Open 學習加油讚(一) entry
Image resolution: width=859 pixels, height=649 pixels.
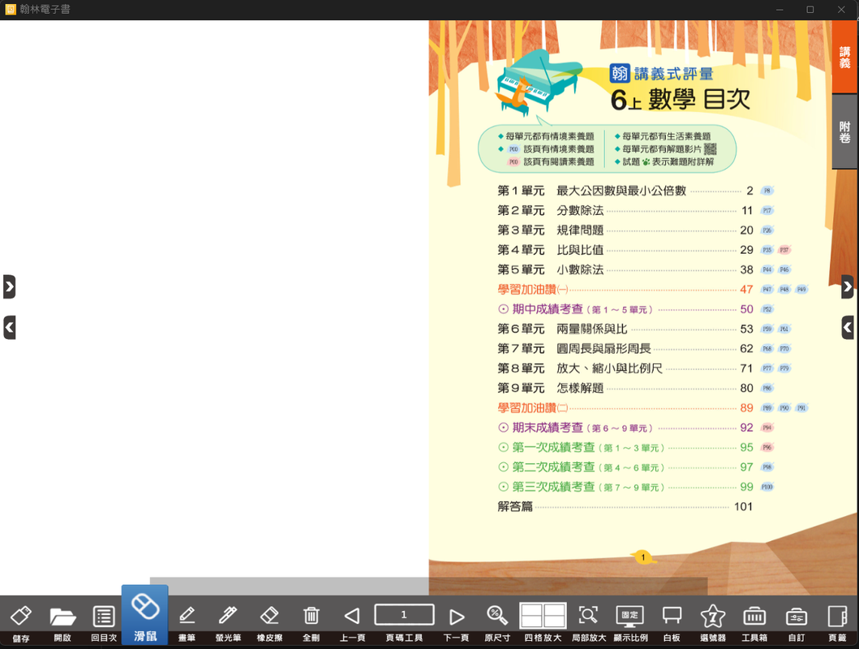[x=625, y=289]
